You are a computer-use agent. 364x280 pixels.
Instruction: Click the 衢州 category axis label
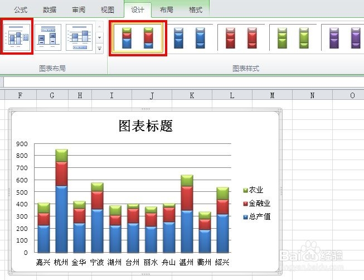click(204, 262)
